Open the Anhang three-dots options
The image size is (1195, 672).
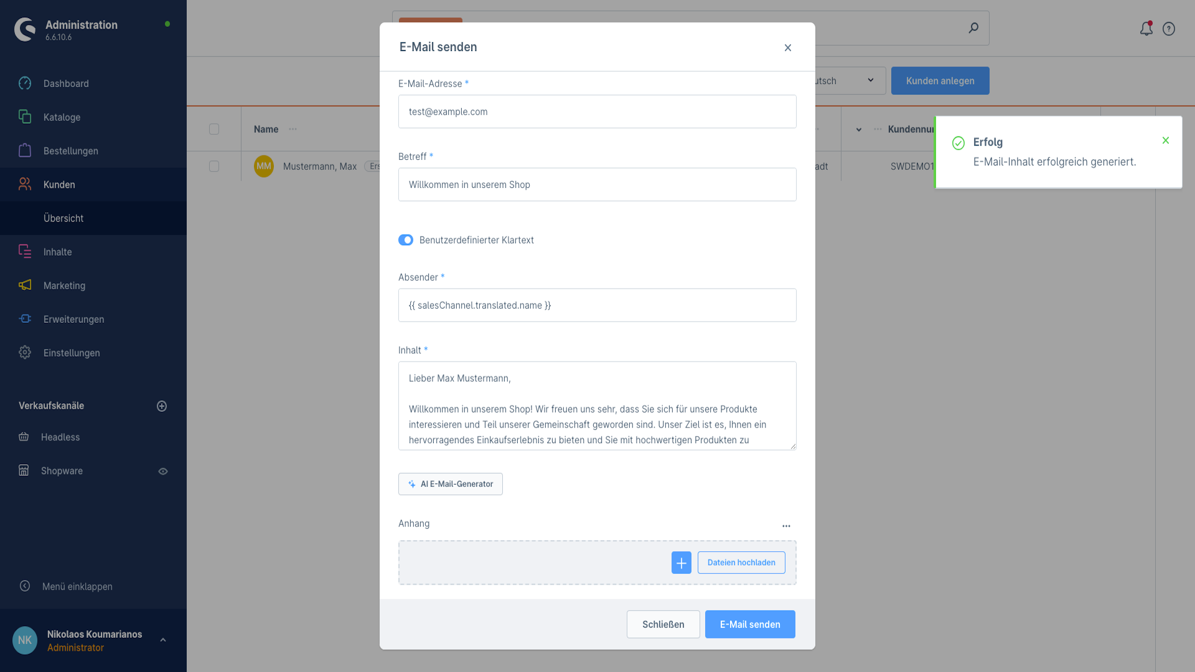tap(786, 526)
